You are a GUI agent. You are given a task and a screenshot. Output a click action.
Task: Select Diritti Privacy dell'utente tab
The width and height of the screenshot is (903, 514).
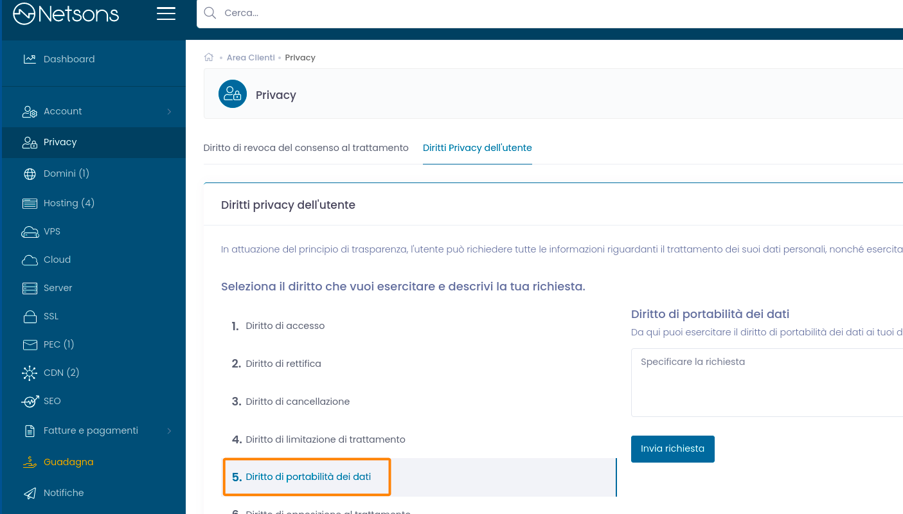[x=478, y=148]
